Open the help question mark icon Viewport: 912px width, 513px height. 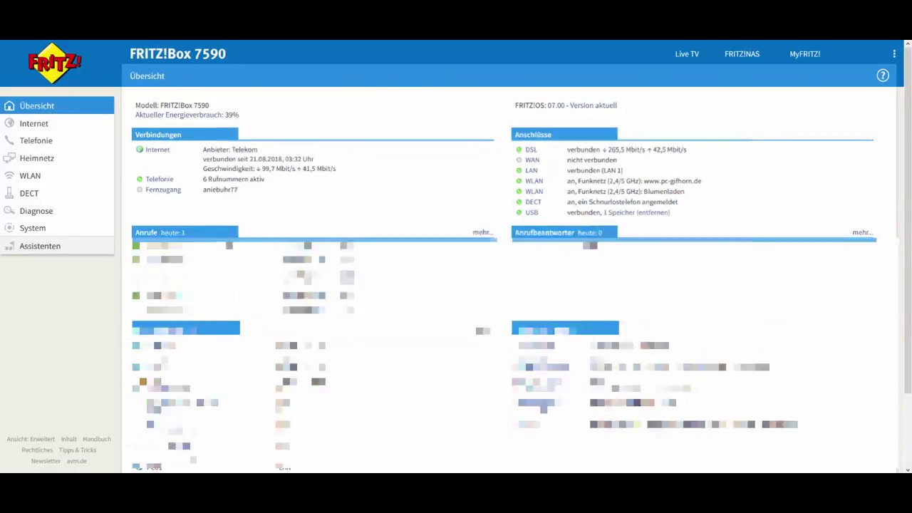[883, 76]
